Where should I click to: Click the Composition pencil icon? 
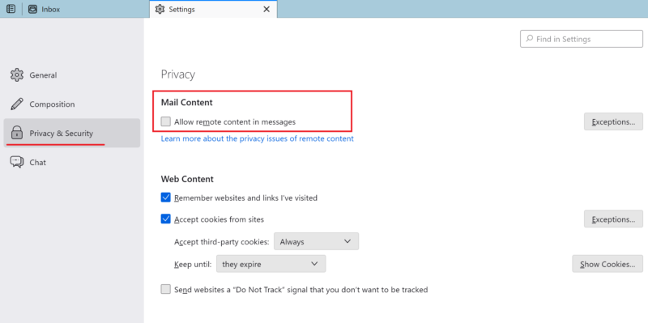point(17,104)
